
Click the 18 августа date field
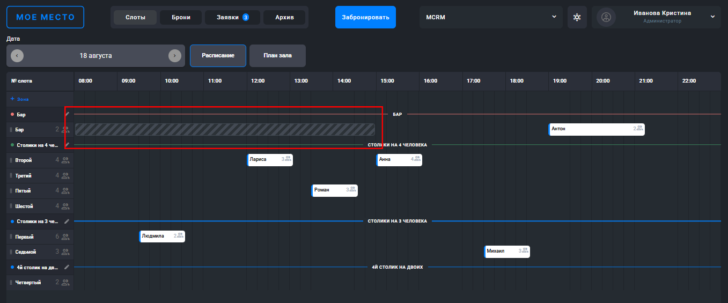(96, 56)
